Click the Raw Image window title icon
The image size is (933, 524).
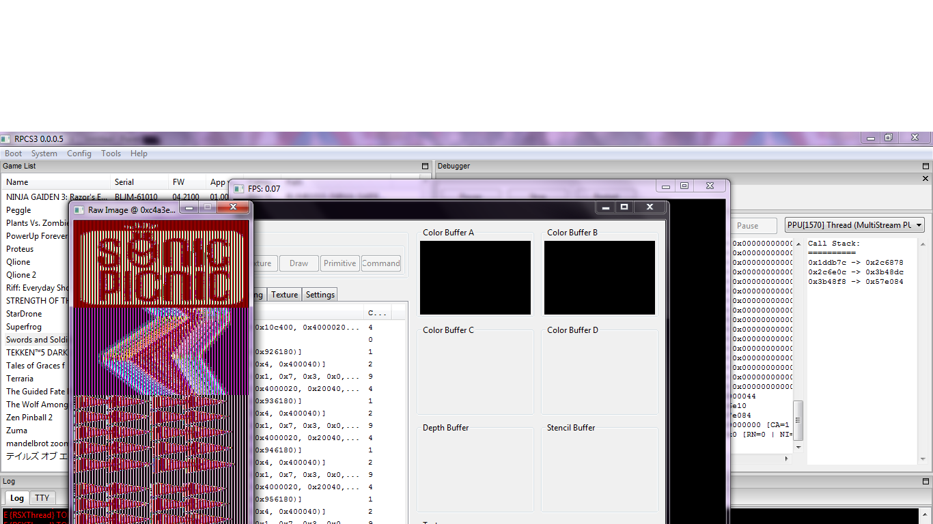(79, 210)
